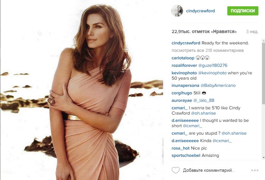Screen dimensions: 265x180
Task: Open corgihugo commenter profile
Action: click(182, 93)
